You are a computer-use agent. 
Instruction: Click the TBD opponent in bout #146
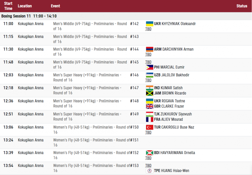pyautogui.click(x=148, y=80)
